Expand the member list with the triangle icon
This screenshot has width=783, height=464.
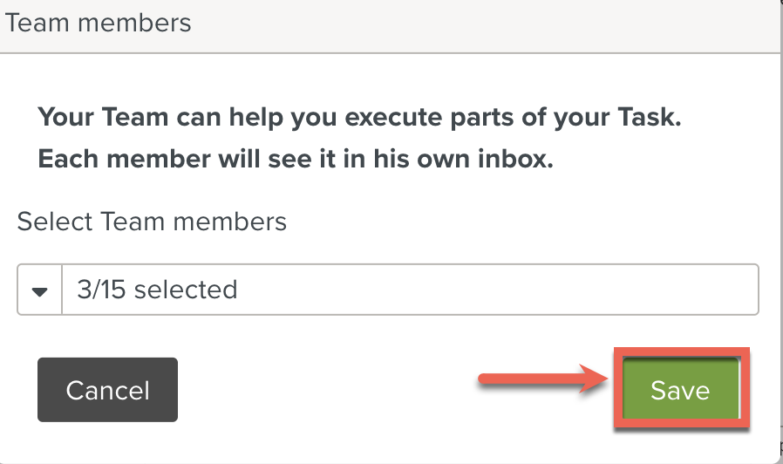click(39, 290)
